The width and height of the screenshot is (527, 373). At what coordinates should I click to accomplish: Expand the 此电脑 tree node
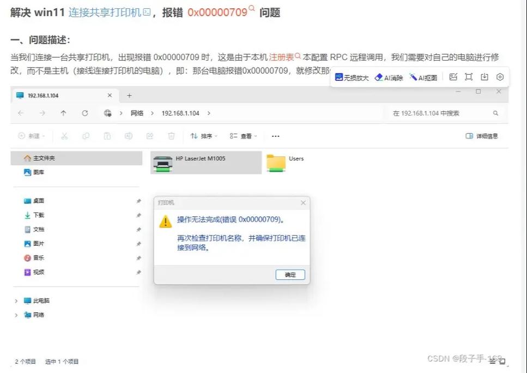coord(16,300)
